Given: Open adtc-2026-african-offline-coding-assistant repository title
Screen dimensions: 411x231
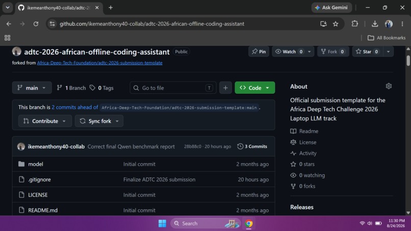Looking at the screenshot, I should pyautogui.click(x=97, y=52).
